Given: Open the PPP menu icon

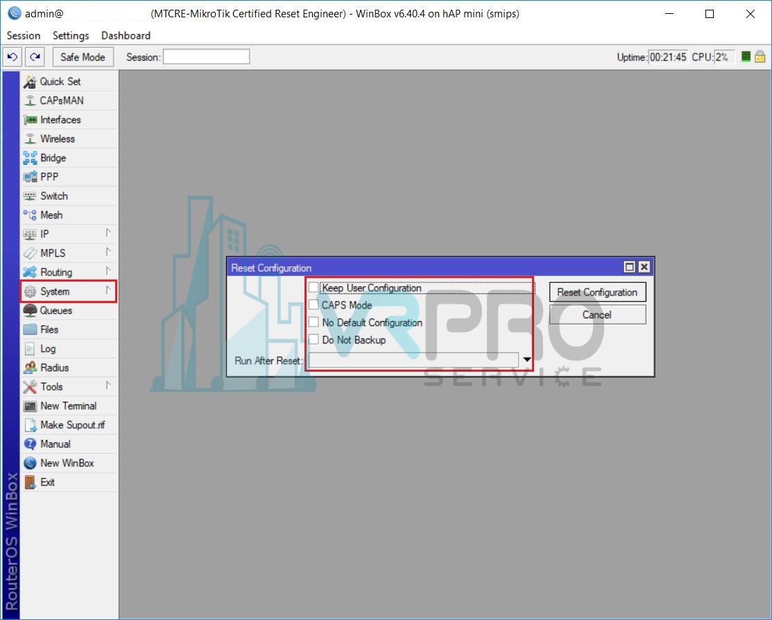Looking at the screenshot, I should pyautogui.click(x=30, y=177).
